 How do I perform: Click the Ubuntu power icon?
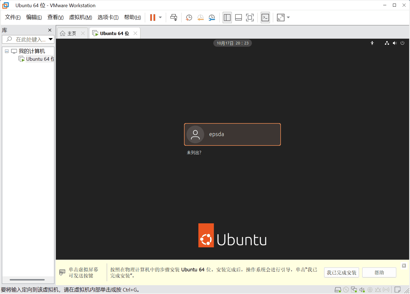403,43
